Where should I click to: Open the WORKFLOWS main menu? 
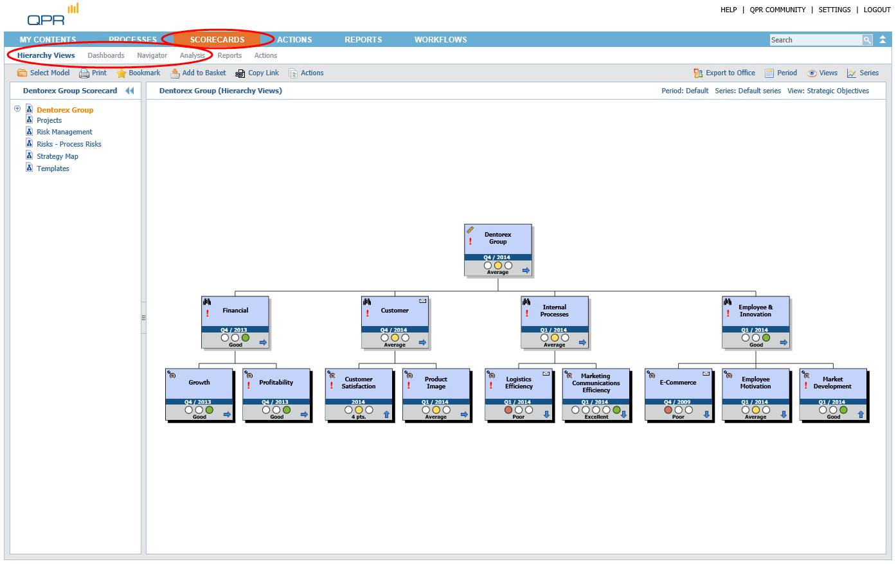pyautogui.click(x=440, y=40)
